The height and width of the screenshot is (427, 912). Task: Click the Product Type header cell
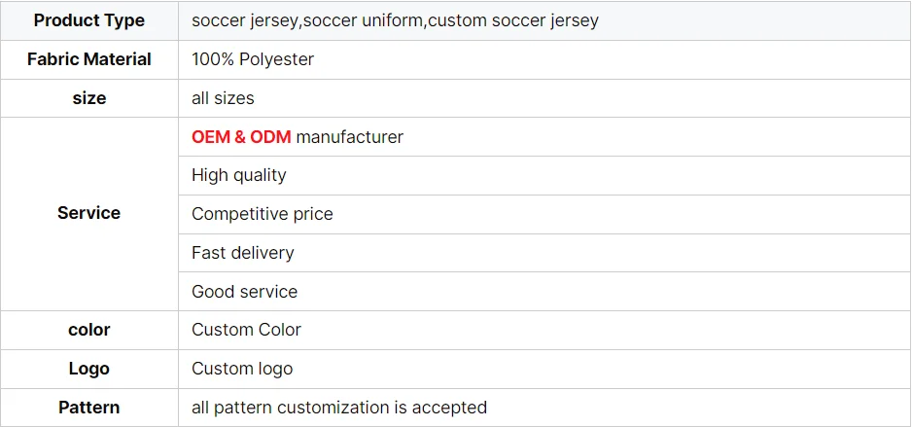88,20
